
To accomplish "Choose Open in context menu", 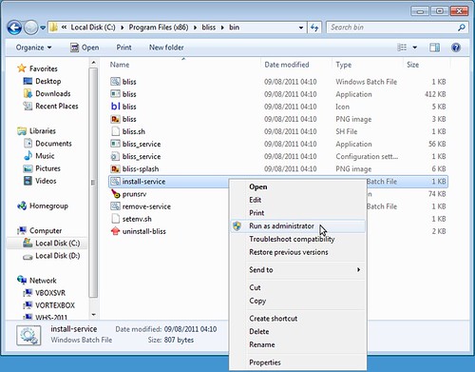I will click(297, 186).
